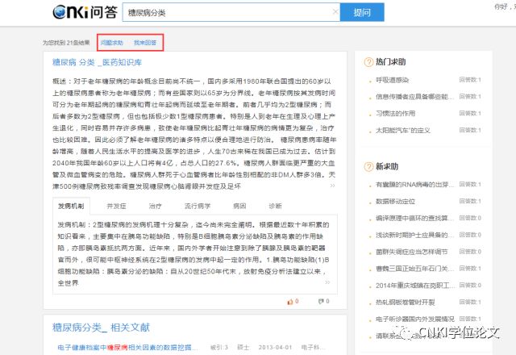
Task: Open new question 热轧钢板卷管时开裂
Action: (406, 302)
